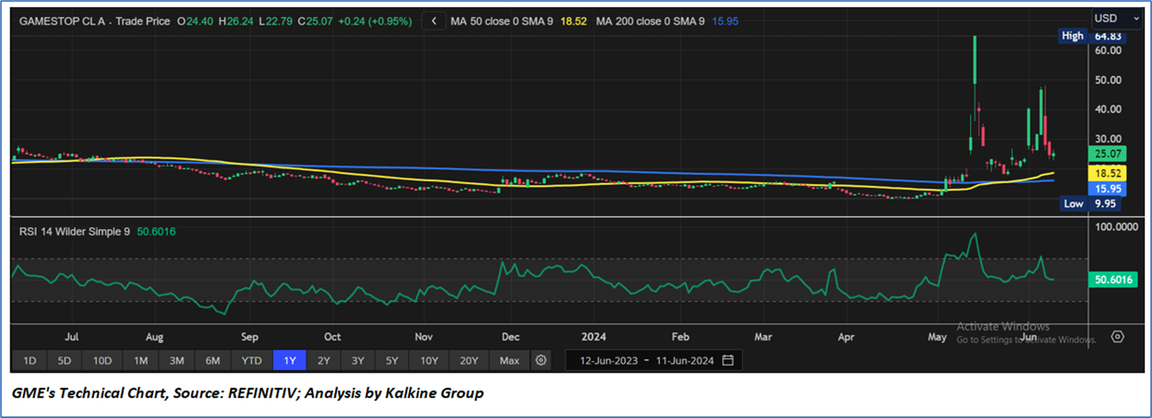Choose the 6M range option
This screenshot has height=418, width=1152.
(213, 360)
